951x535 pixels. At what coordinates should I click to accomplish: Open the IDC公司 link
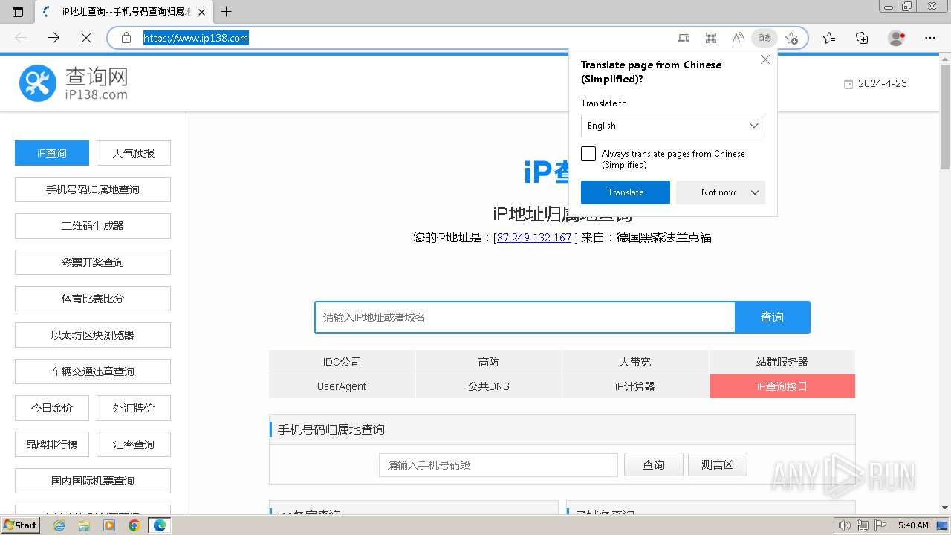pos(342,362)
